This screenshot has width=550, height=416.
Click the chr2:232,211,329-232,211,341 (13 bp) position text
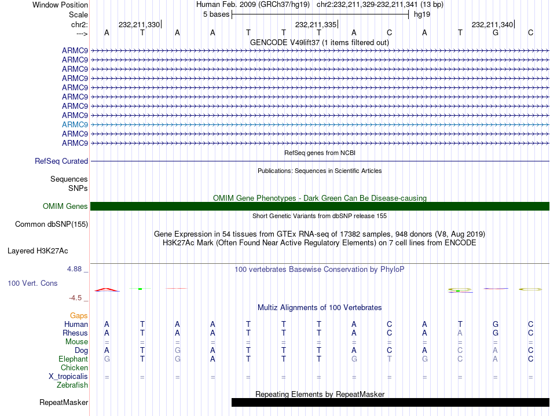[x=380, y=5]
